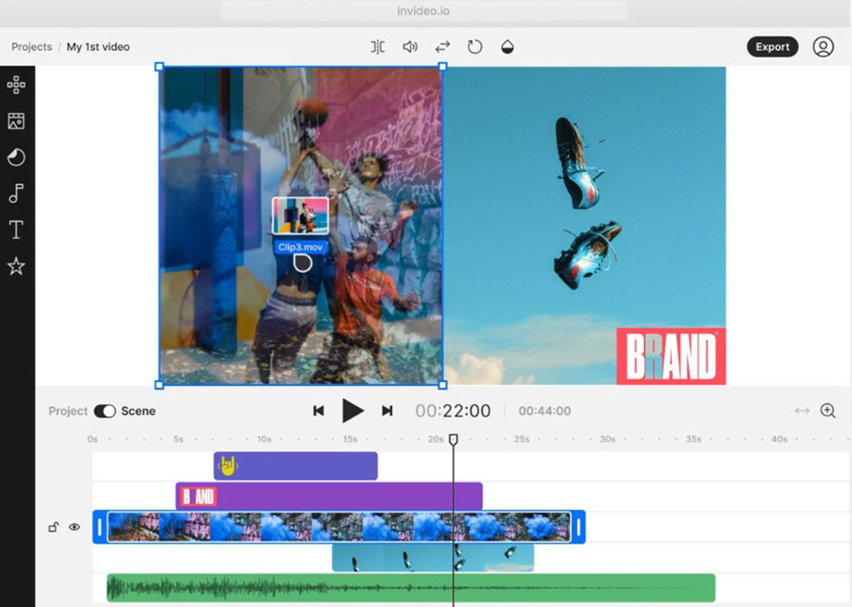Open the favorites star panel in sidebar
852x607 pixels.
[x=16, y=266]
